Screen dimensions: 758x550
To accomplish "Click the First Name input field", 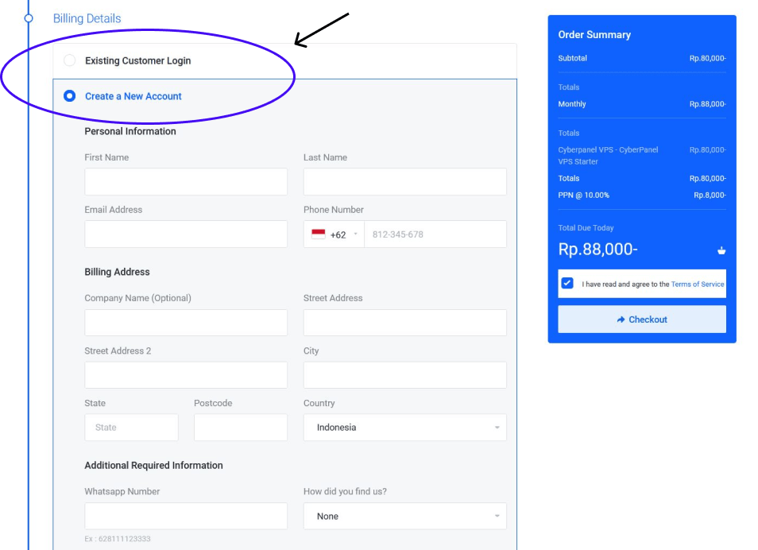I will pyautogui.click(x=185, y=181).
